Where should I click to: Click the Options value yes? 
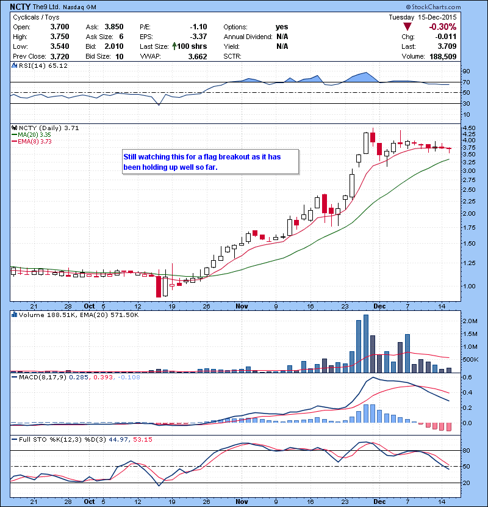(282, 27)
